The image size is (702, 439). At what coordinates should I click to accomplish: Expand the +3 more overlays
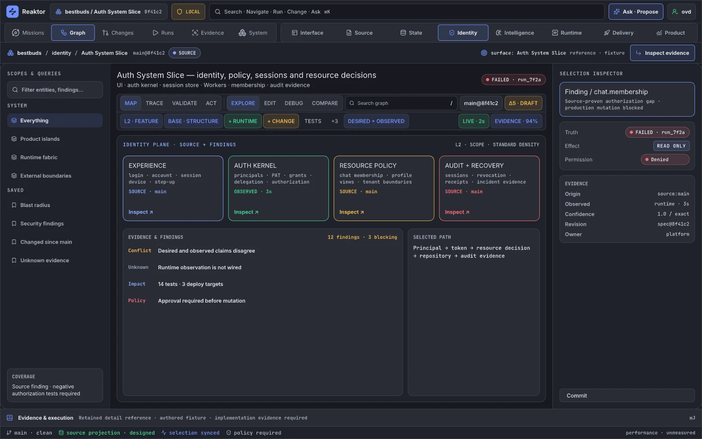point(335,121)
